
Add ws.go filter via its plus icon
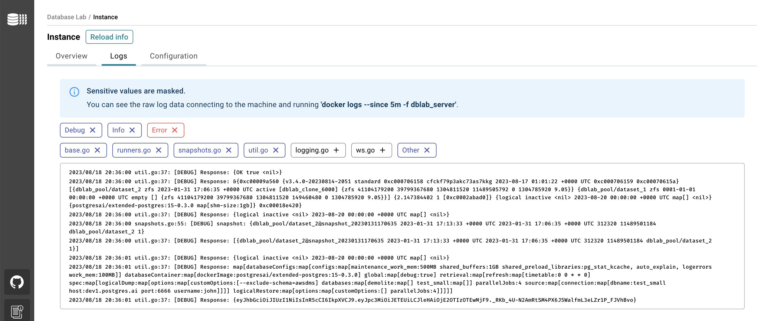point(383,150)
